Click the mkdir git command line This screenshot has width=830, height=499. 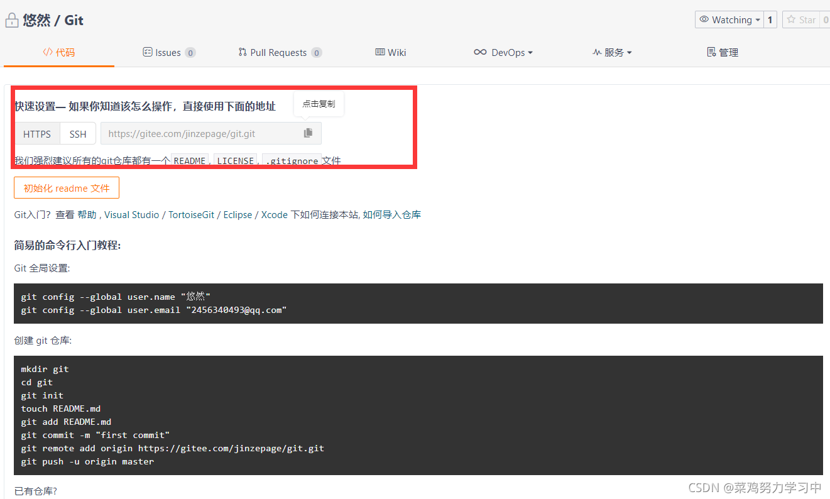click(45, 369)
